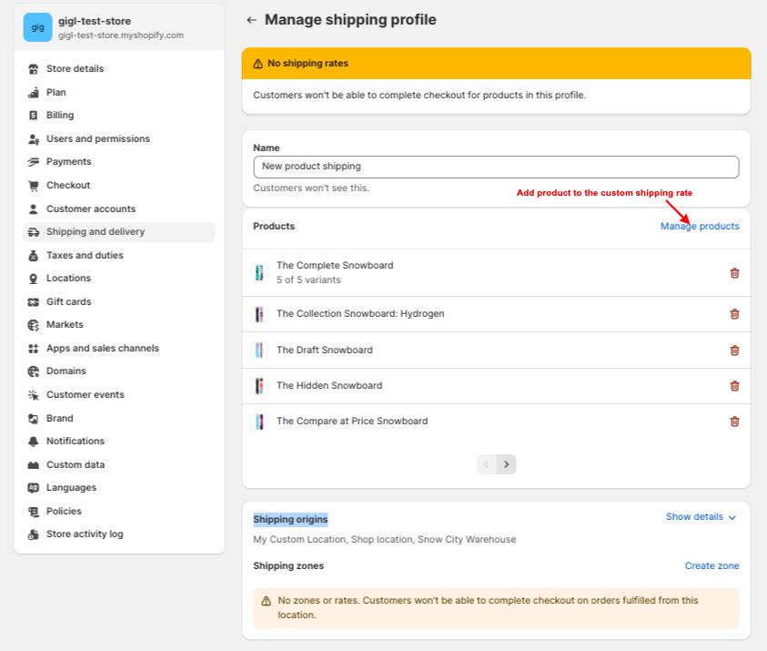Remove The Collection Snowboard: Hydrogen via trash icon
Viewport: 767px width, 651px height.
coord(734,314)
